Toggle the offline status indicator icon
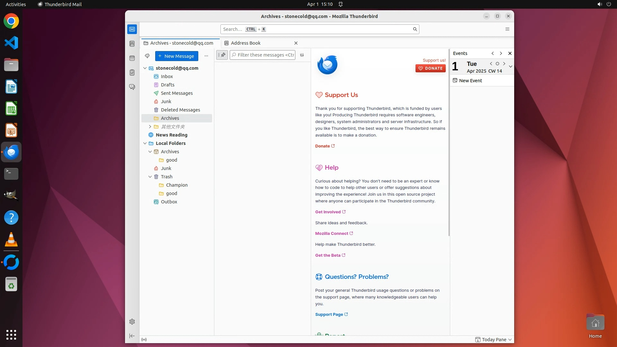The width and height of the screenshot is (617, 347). tap(144, 340)
